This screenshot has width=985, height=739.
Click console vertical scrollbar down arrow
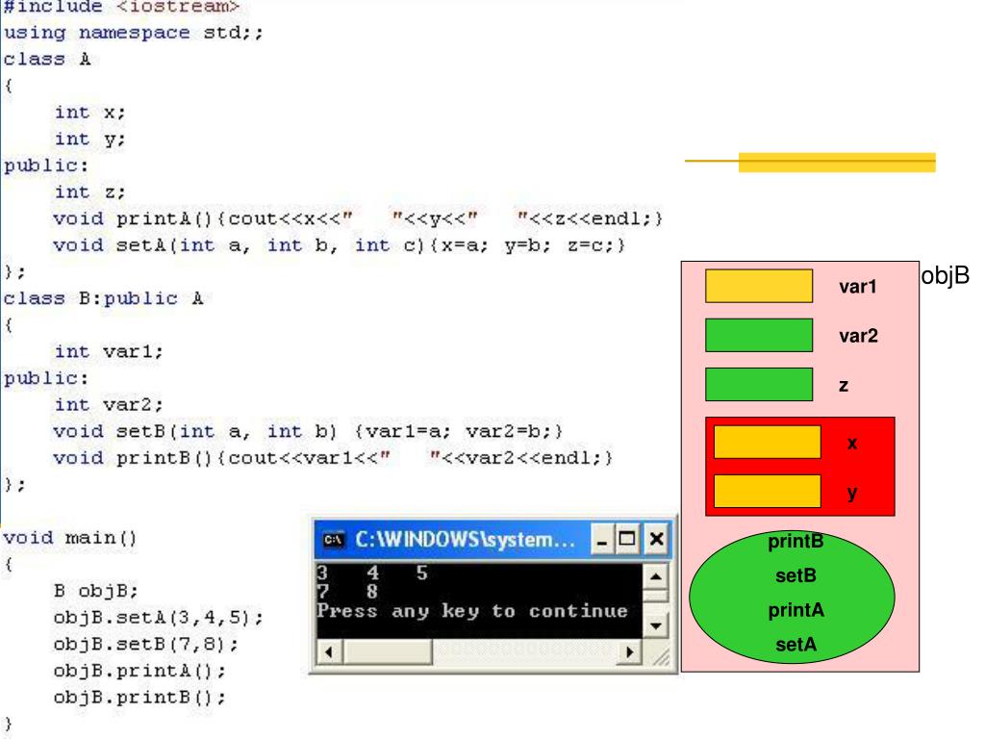click(x=655, y=625)
